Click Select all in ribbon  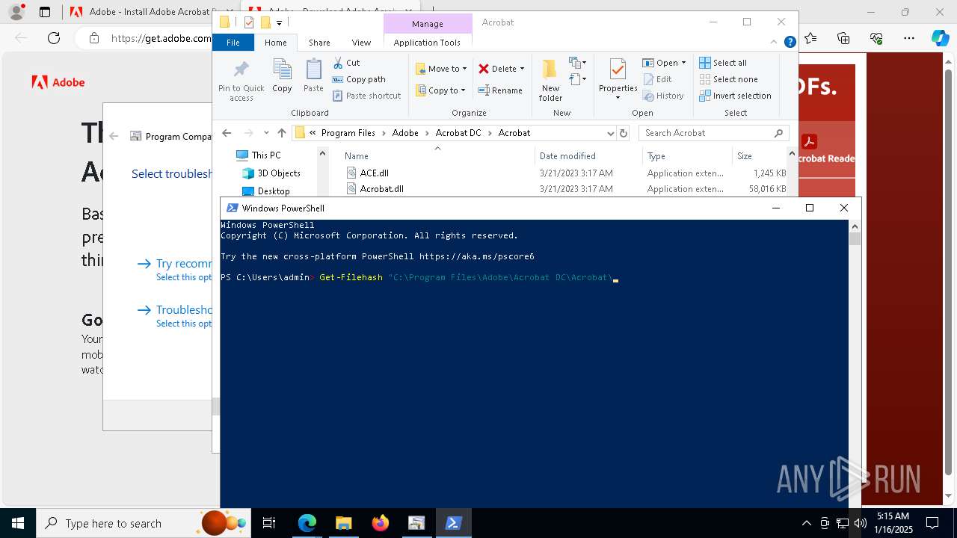tap(723, 63)
